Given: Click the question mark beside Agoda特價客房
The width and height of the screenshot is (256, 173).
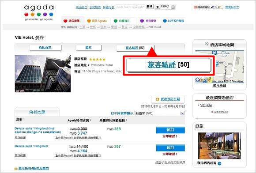Looking at the screenshot, I should pos(90,120).
